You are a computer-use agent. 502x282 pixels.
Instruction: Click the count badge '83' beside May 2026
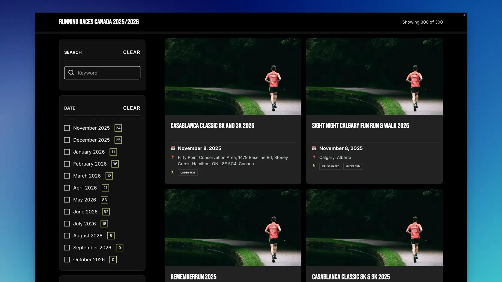[x=104, y=200]
